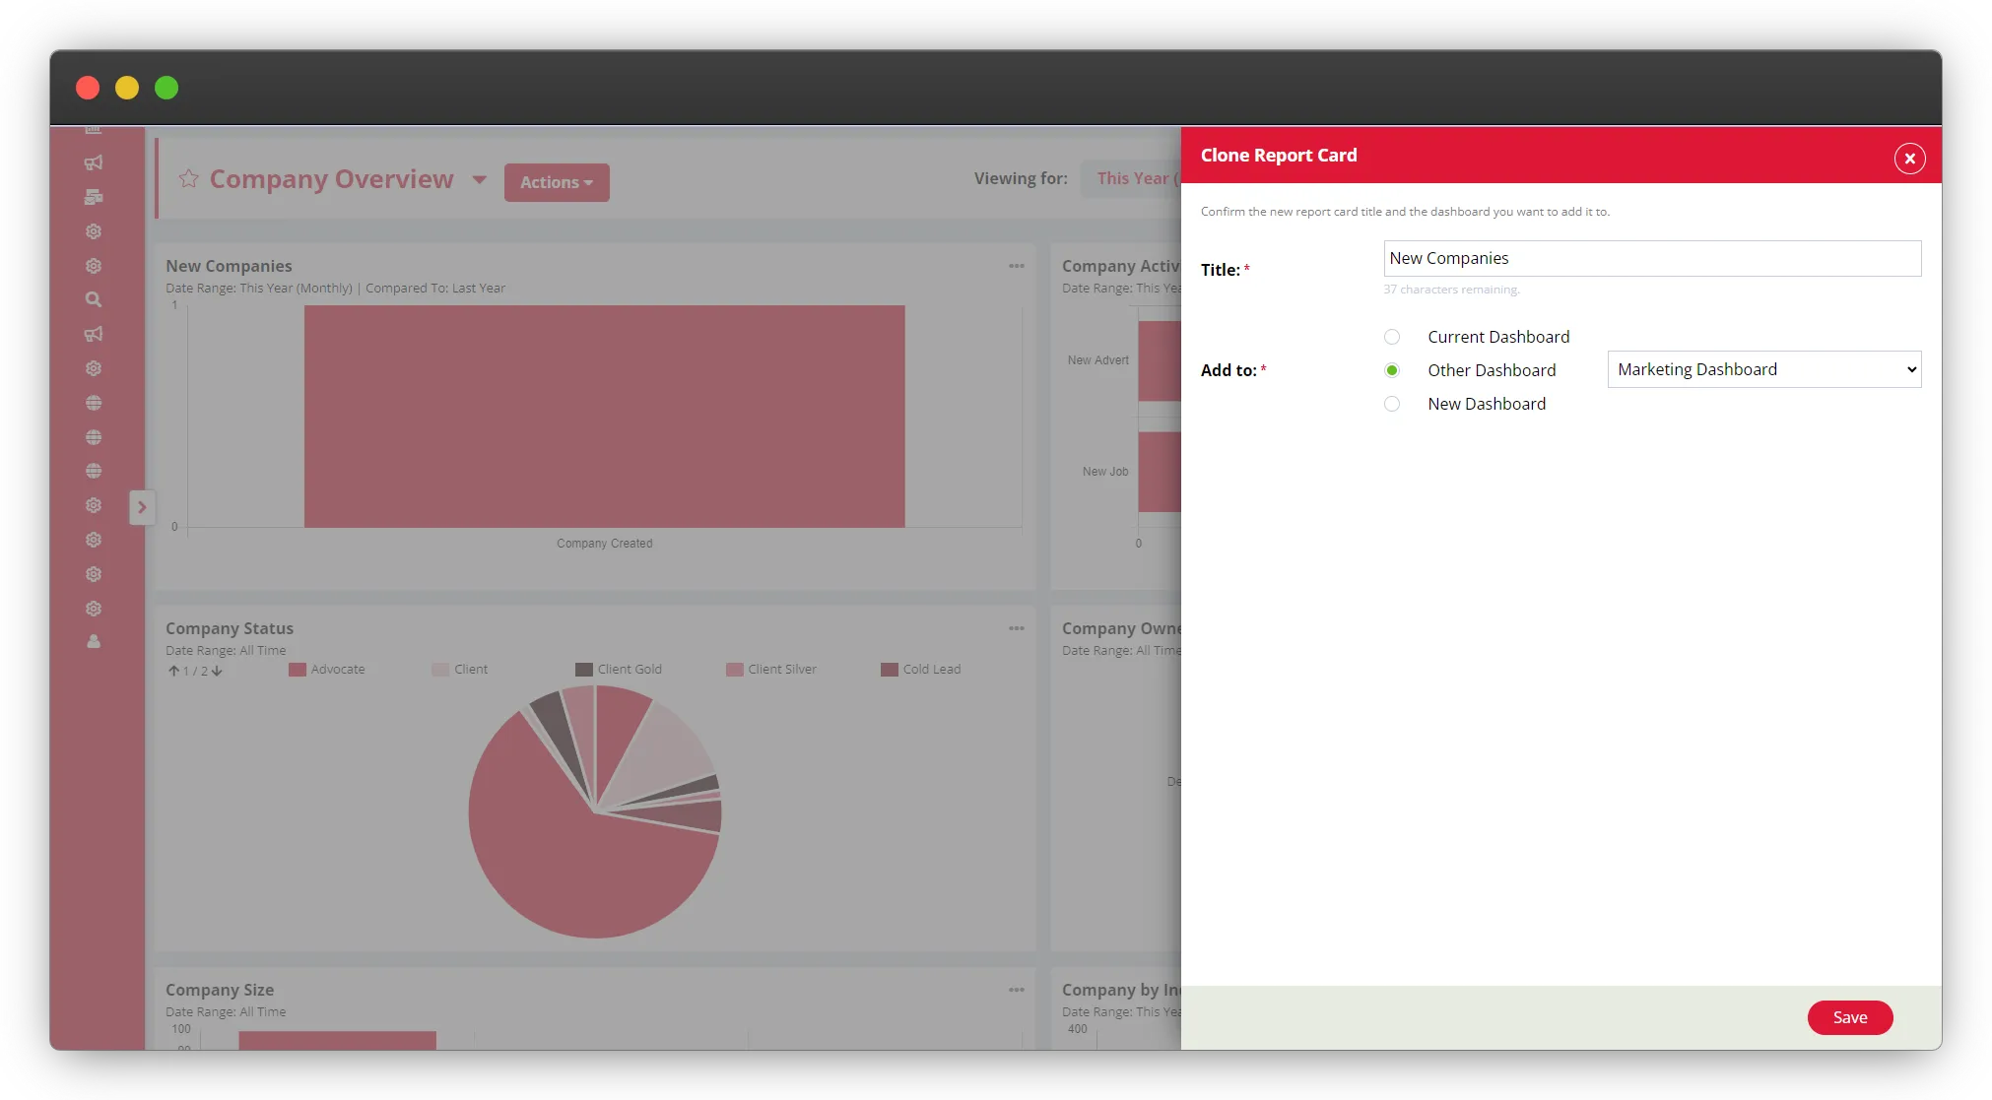This screenshot has width=1992, height=1100.
Task: Select the Current Dashboard radio option
Action: (1391, 337)
